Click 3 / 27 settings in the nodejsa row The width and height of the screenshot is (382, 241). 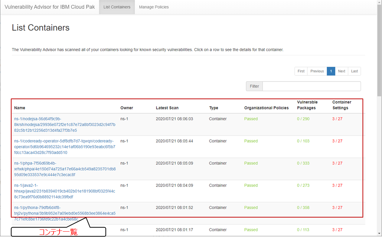337,119
